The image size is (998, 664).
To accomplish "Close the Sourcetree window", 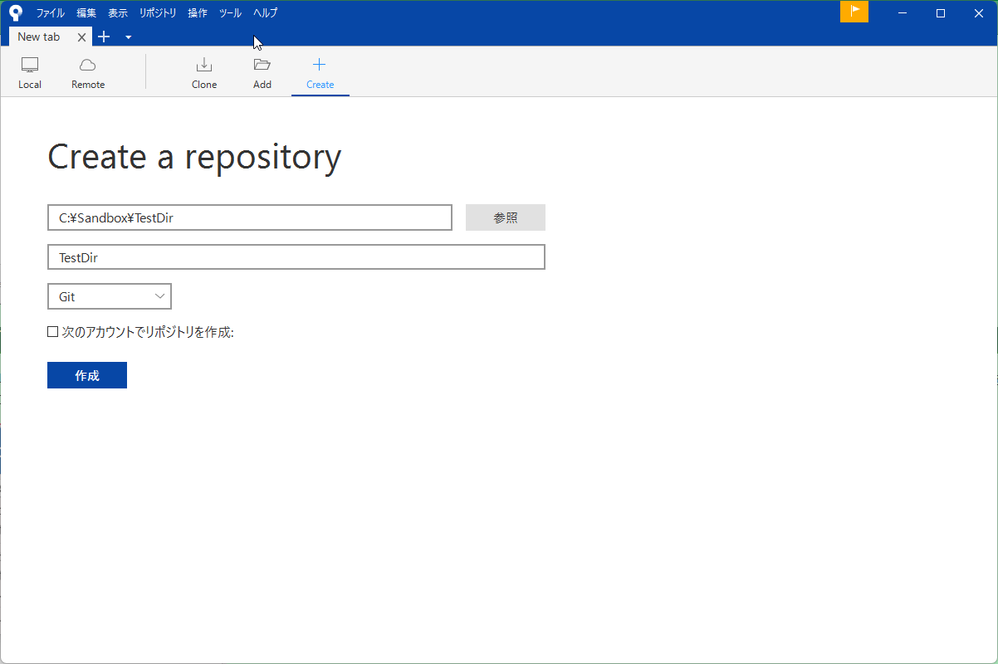I will (x=979, y=12).
